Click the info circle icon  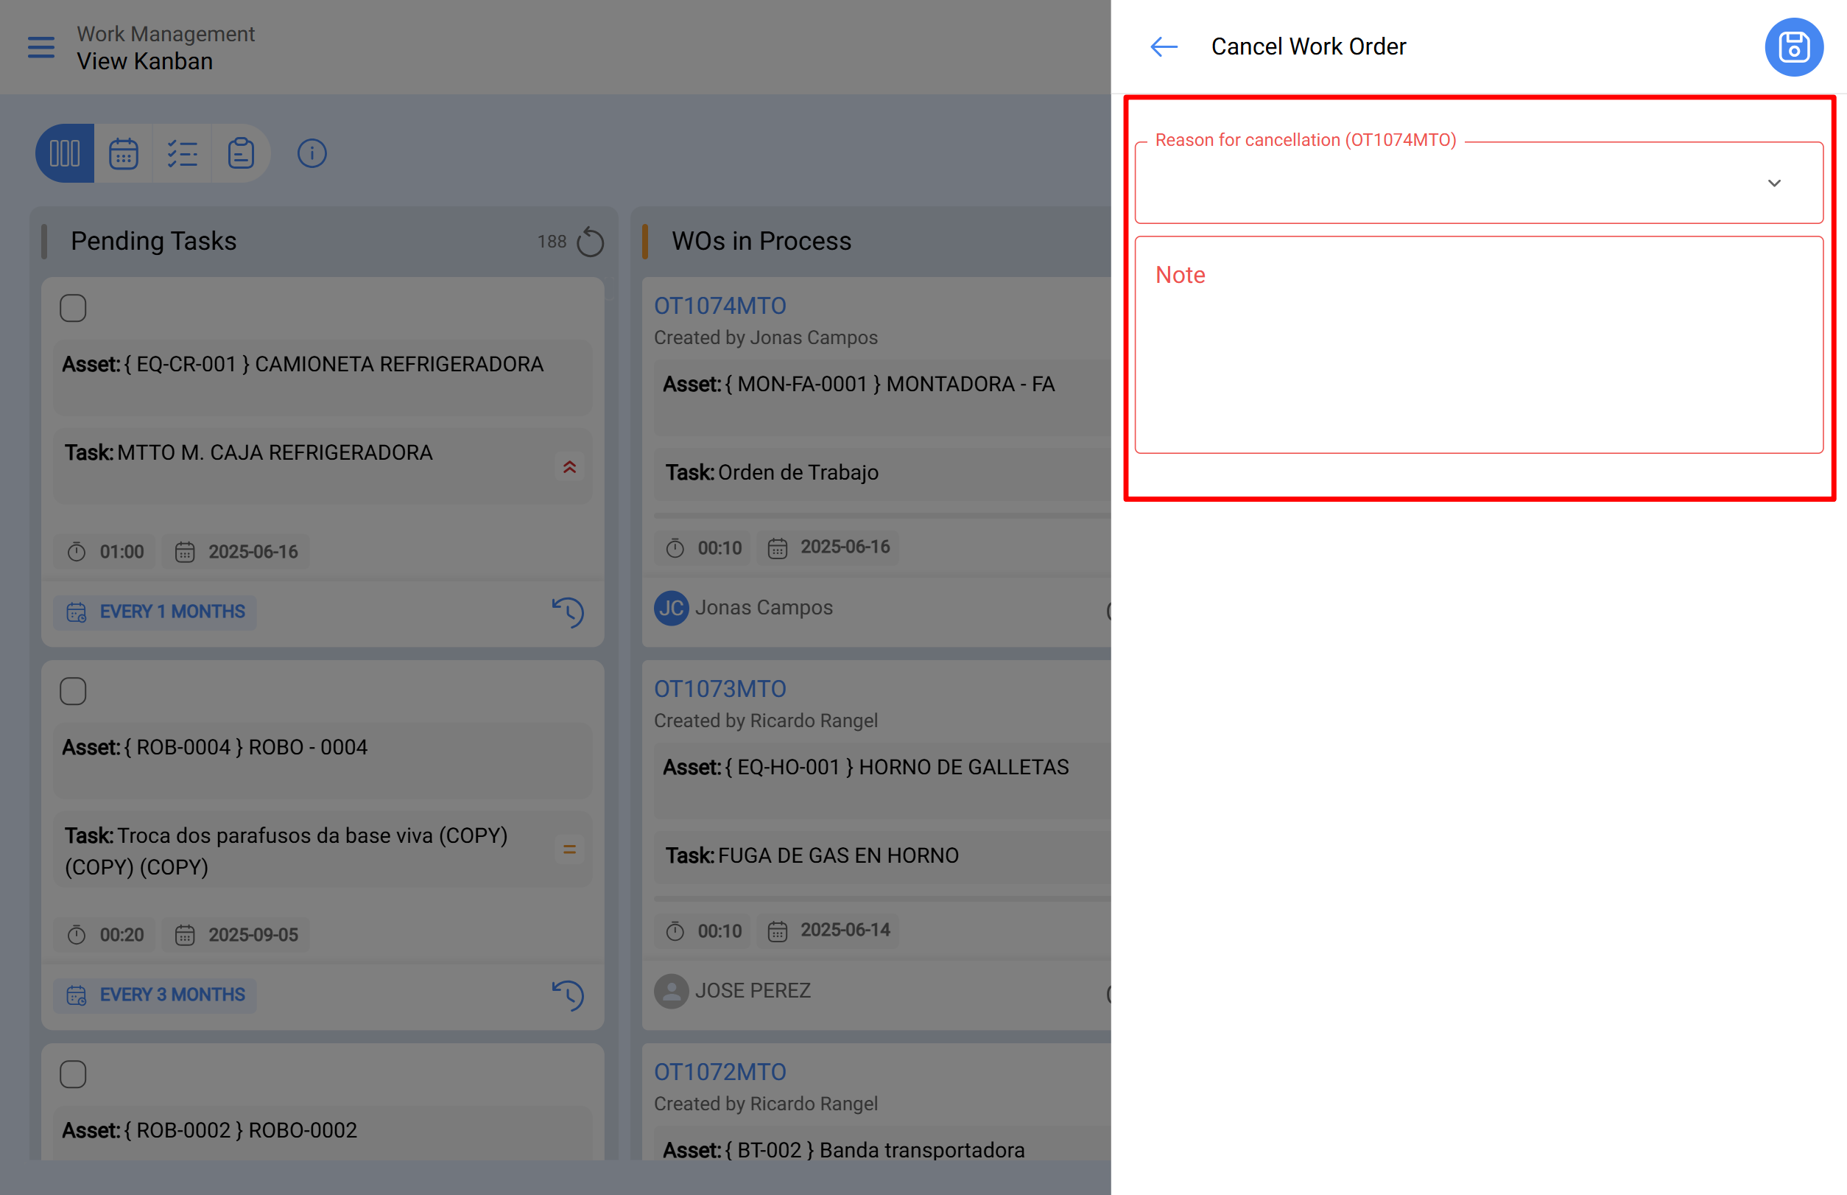click(312, 154)
